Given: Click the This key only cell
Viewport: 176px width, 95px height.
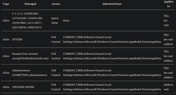Looking at the screenshot, I should pos(166,21).
